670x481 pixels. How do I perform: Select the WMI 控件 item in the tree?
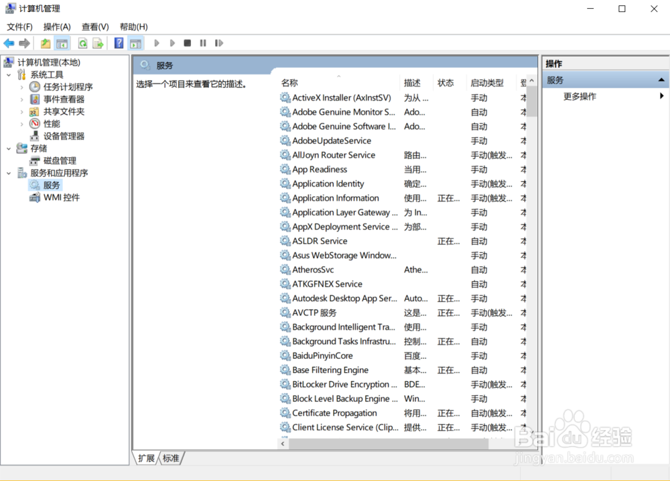pos(59,197)
